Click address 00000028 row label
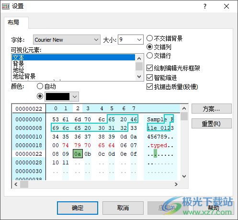Screen dimensions: 238x220 (29, 162)
